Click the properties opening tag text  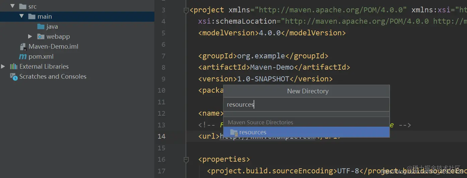(224, 159)
